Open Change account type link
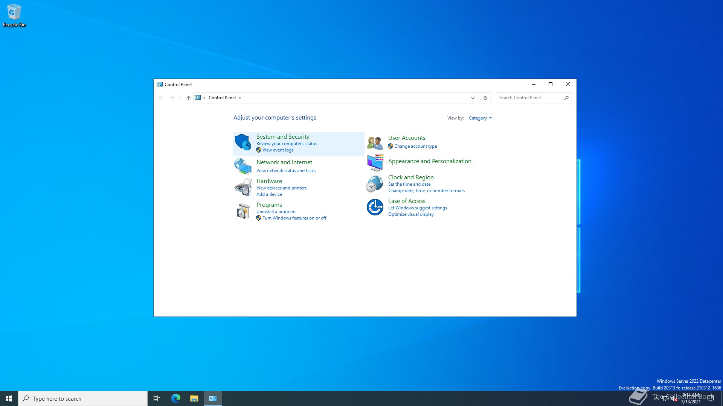723x406 pixels. 415,146
